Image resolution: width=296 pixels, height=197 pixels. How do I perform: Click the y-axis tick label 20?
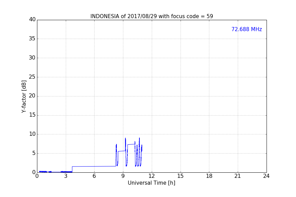[32, 96]
